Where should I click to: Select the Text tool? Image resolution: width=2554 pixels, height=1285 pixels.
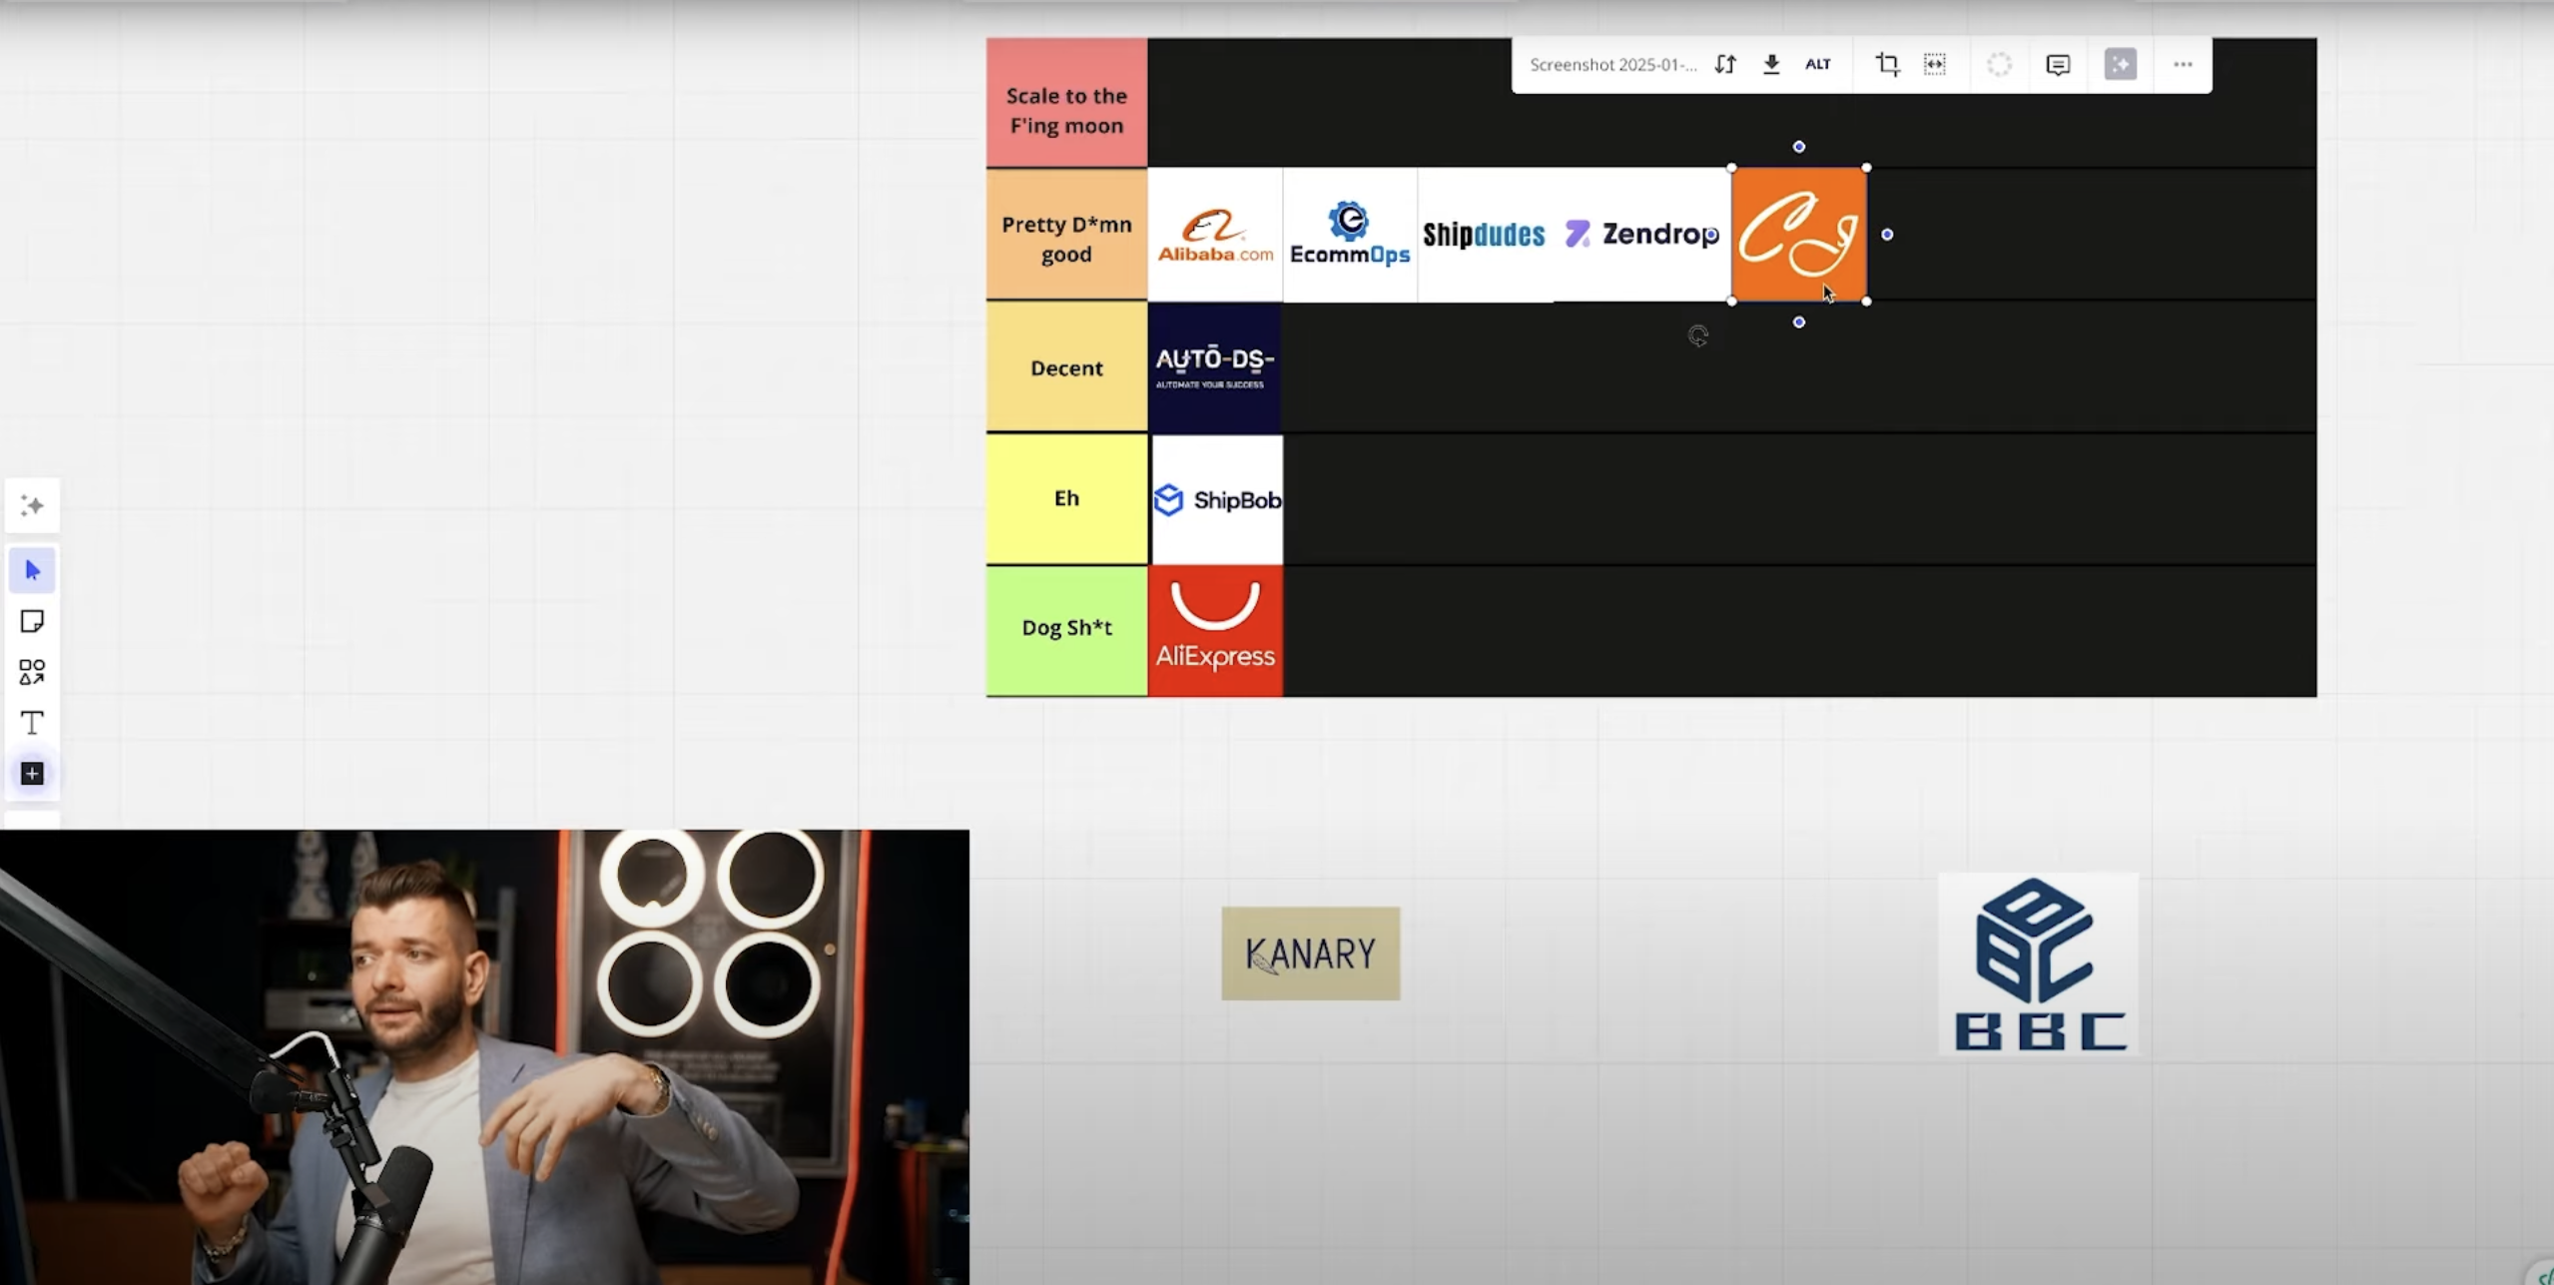coord(32,722)
